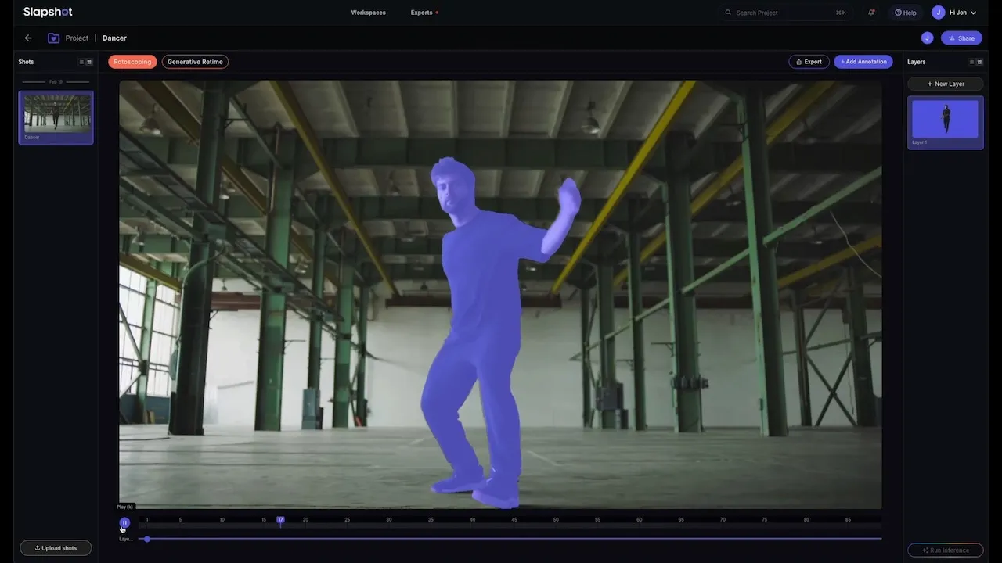1002x563 pixels.
Task: Click frame 45 on the timeline ruler
Action: pyautogui.click(x=514, y=520)
